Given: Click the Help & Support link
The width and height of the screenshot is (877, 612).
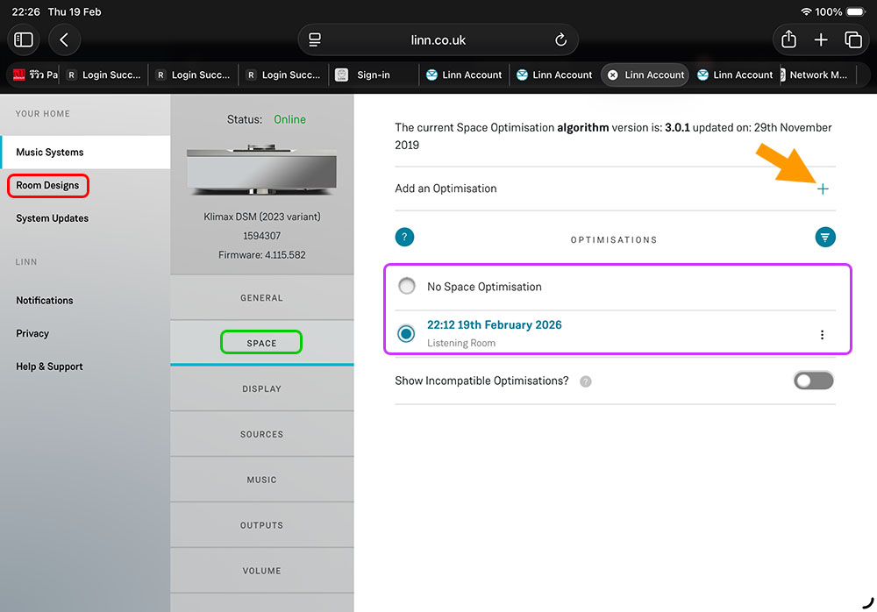Looking at the screenshot, I should (x=49, y=366).
